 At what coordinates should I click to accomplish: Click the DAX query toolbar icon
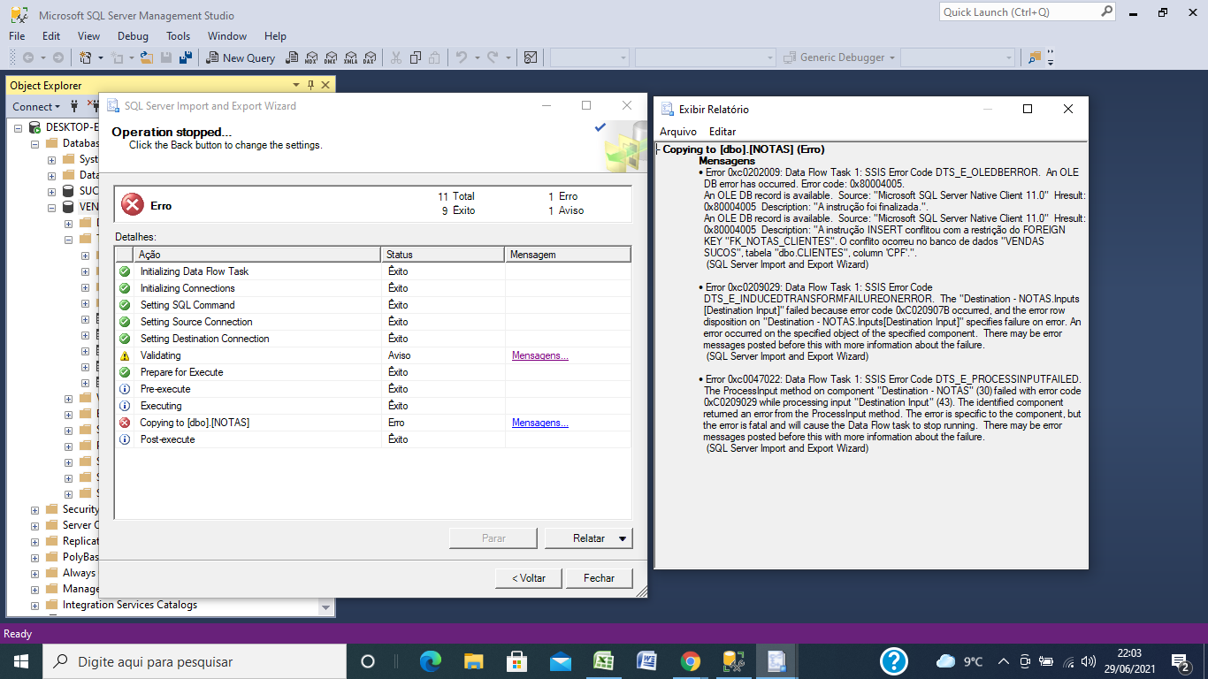tap(369, 57)
